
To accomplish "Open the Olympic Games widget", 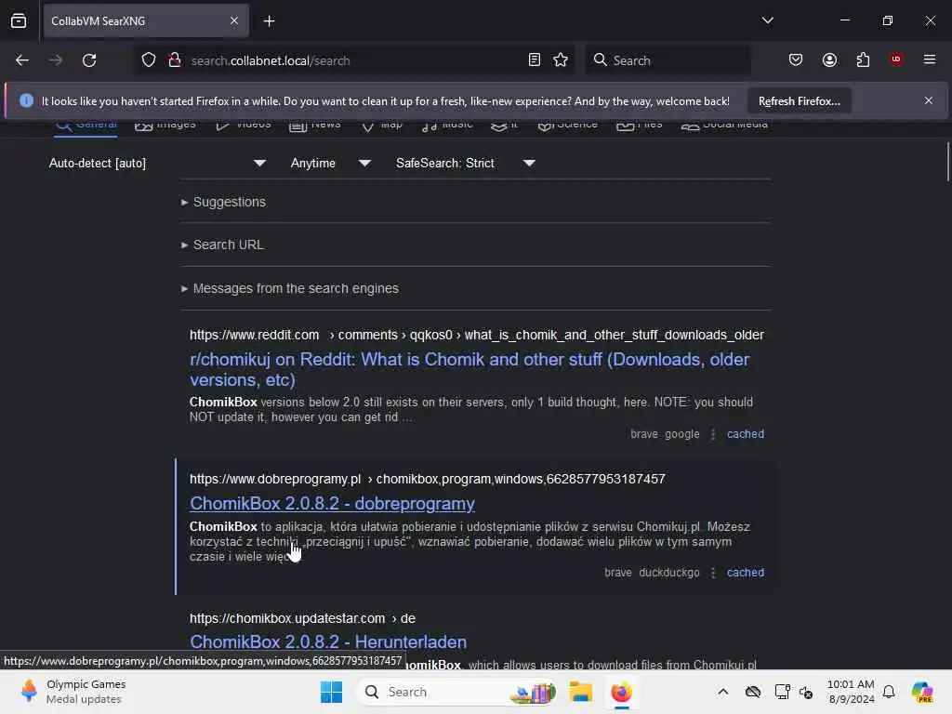I will (x=73, y=692).
